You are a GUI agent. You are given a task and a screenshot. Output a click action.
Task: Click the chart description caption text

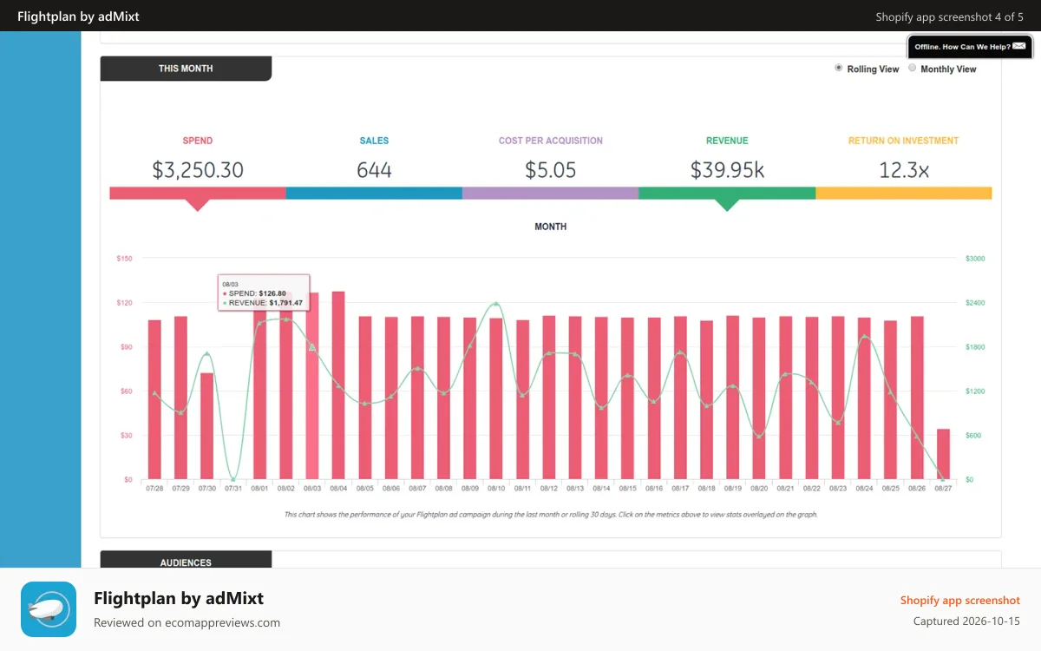click(551, 515)
